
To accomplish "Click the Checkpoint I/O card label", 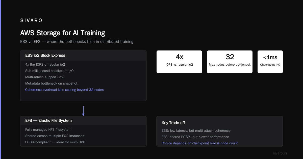I will 270,64.
